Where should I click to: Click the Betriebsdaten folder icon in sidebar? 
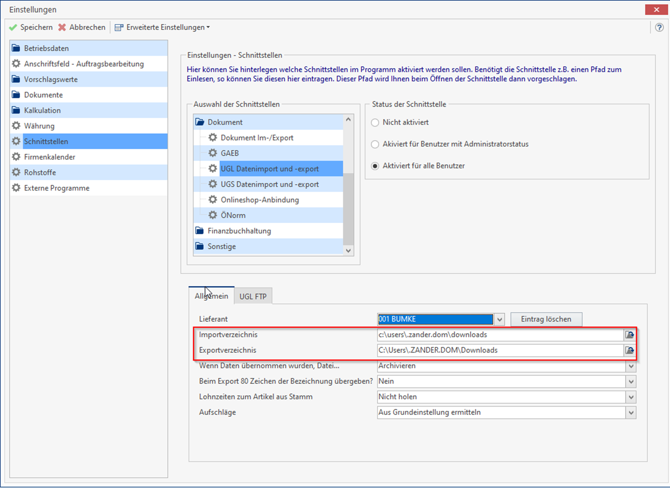click(x=16, y=48)
